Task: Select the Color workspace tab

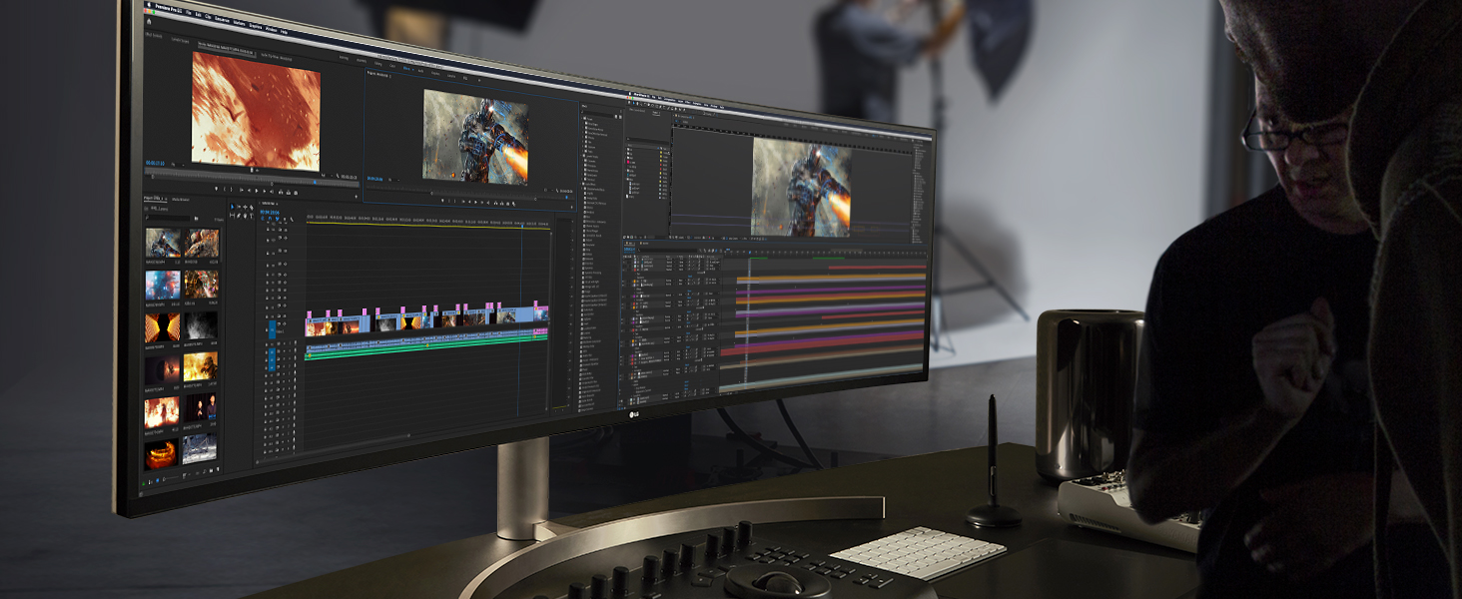Action: pyautogui.click(x=392, y=66)
